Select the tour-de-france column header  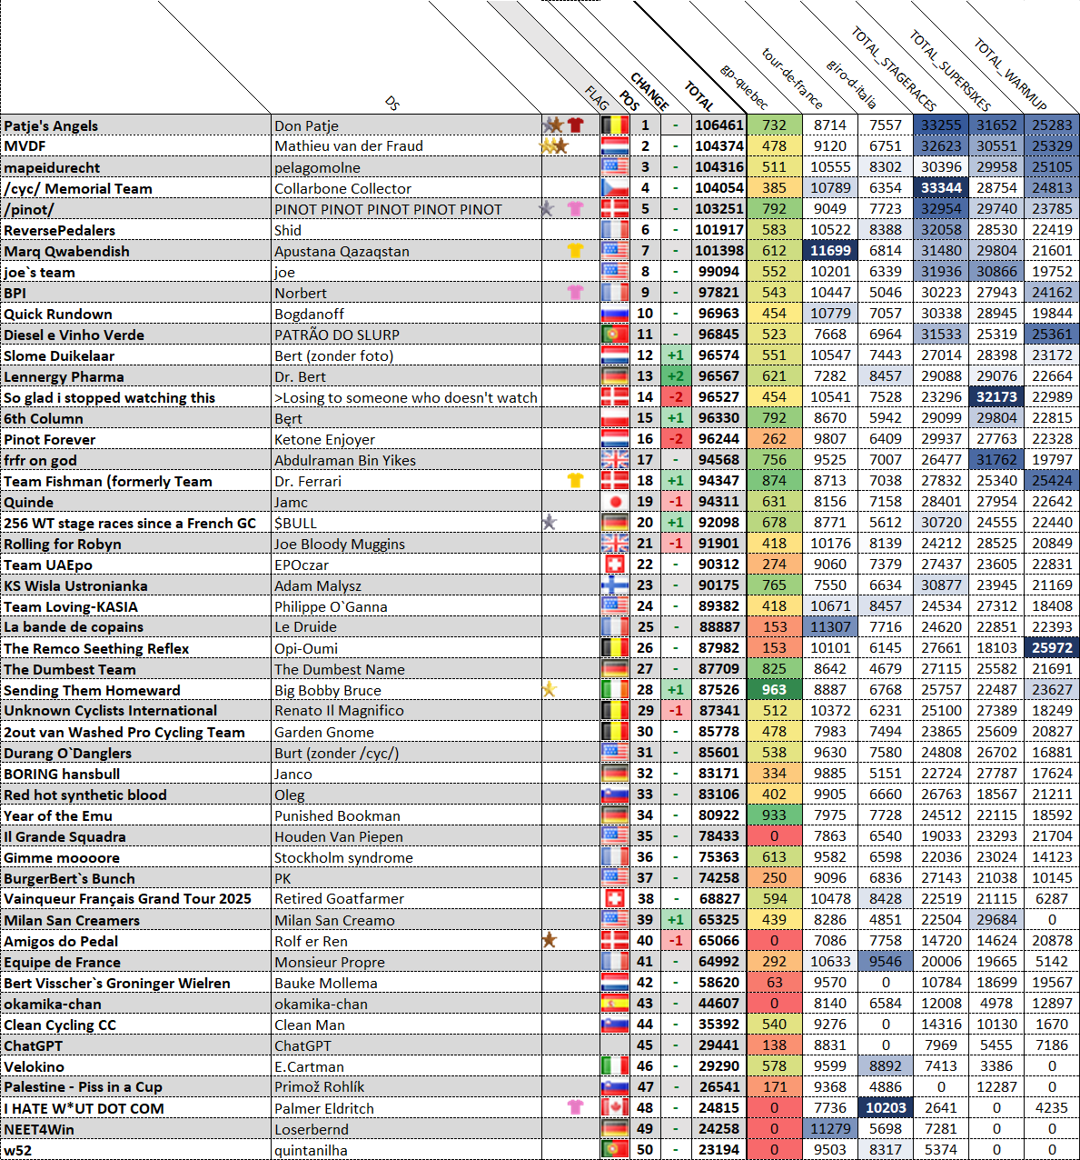792,78
